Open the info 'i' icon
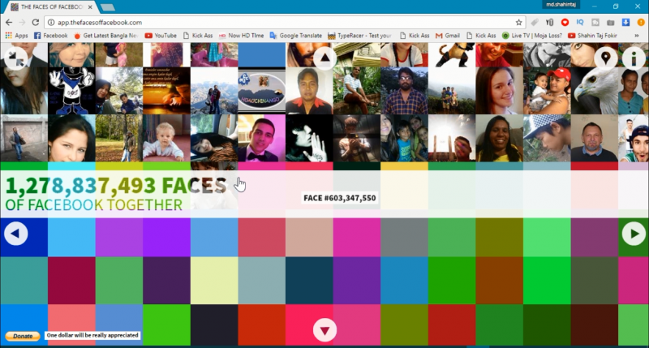649x348 pixels. (634, 58)
